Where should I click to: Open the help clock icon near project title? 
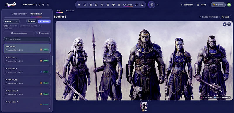(43, 5)
